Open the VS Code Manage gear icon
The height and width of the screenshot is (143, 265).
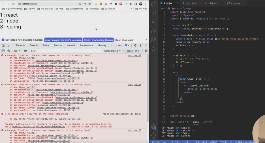pyautogui.click(x=153, y=135)
